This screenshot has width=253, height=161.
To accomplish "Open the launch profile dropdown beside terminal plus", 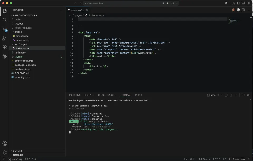I will pos(222,95).
